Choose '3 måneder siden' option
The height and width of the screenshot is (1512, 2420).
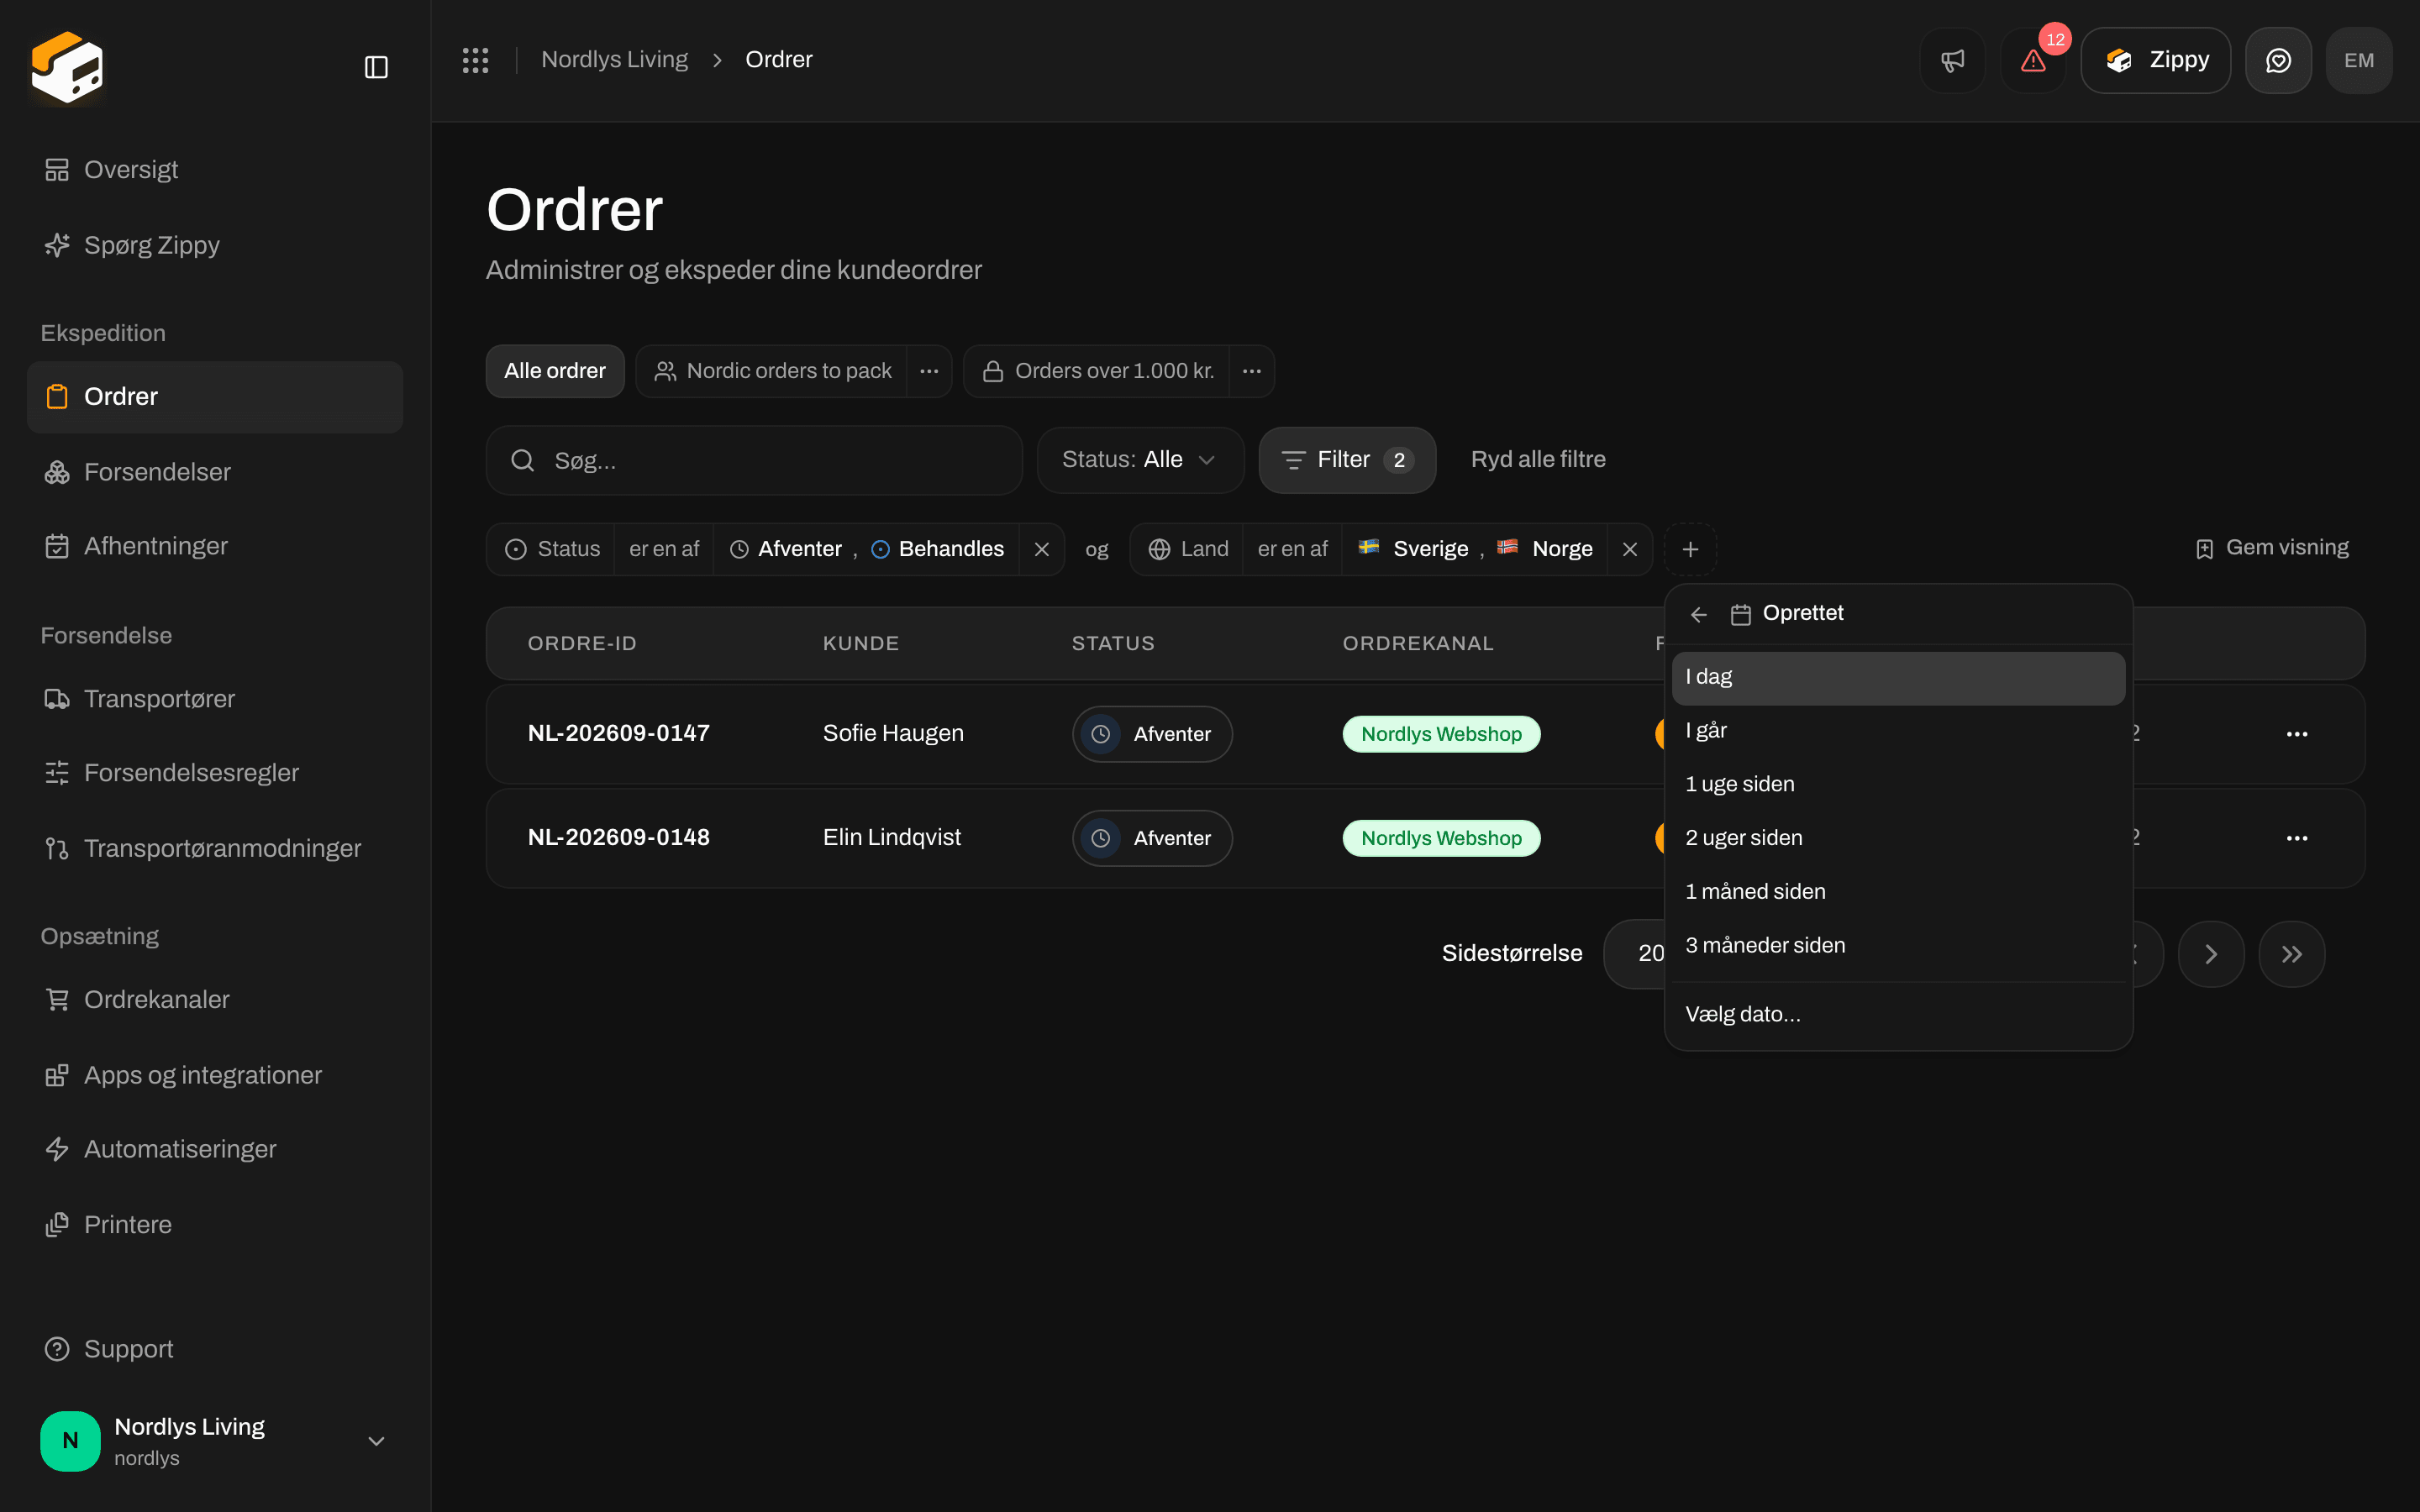[x=1898, y=945]
